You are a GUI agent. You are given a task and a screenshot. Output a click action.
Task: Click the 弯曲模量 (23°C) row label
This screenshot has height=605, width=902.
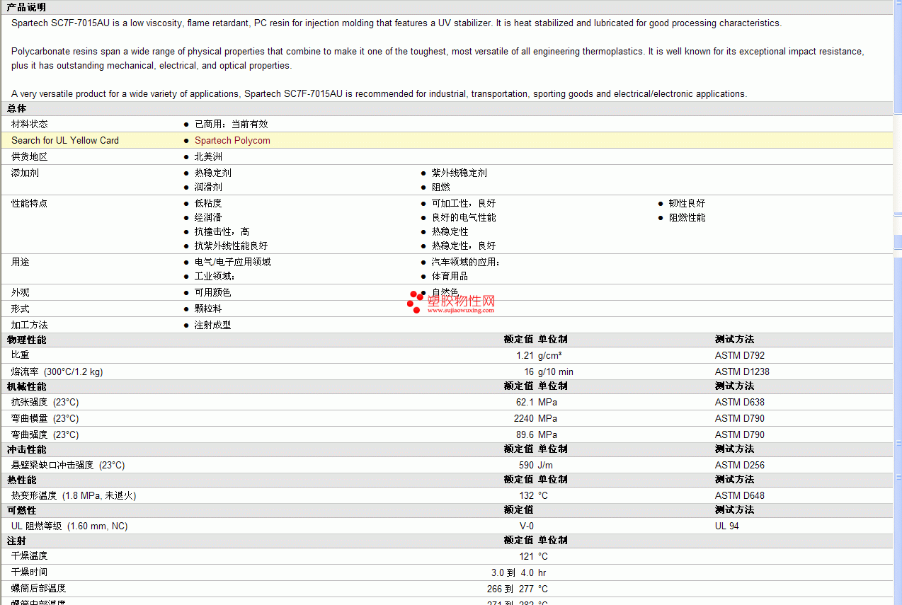[45, 418]
